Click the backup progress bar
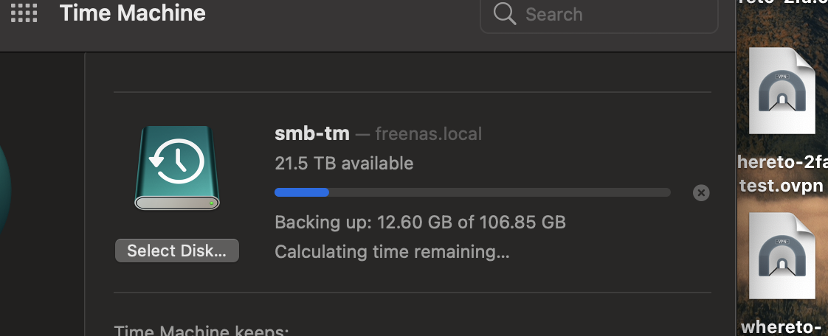Viewport: 828px width, 336px height. pos(472,192)
